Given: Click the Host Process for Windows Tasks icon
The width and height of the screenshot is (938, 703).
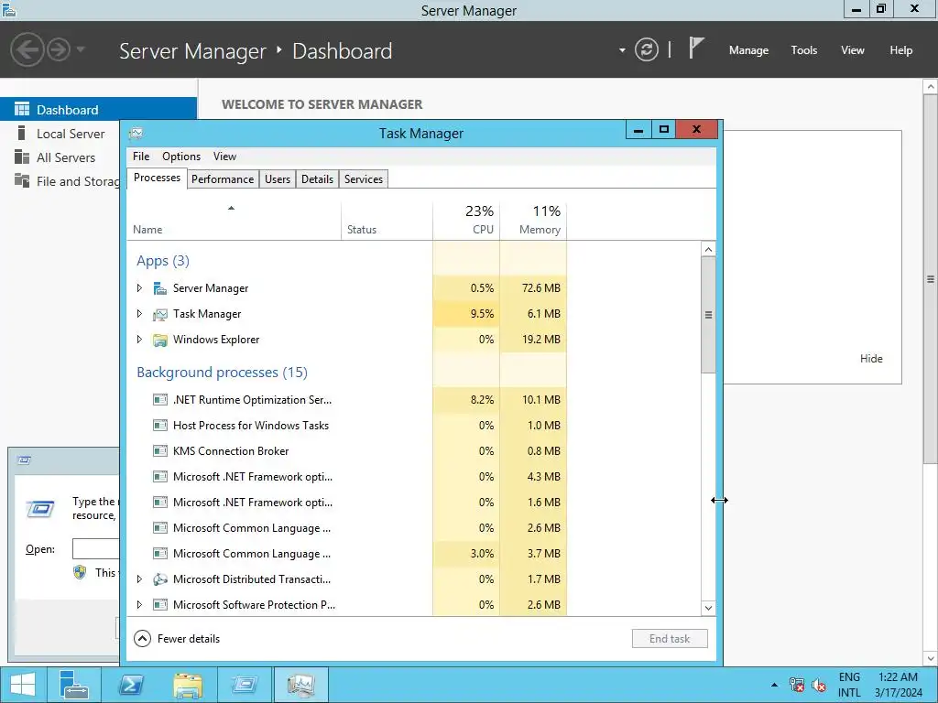Looking at the screenshot, I should 159,426.
